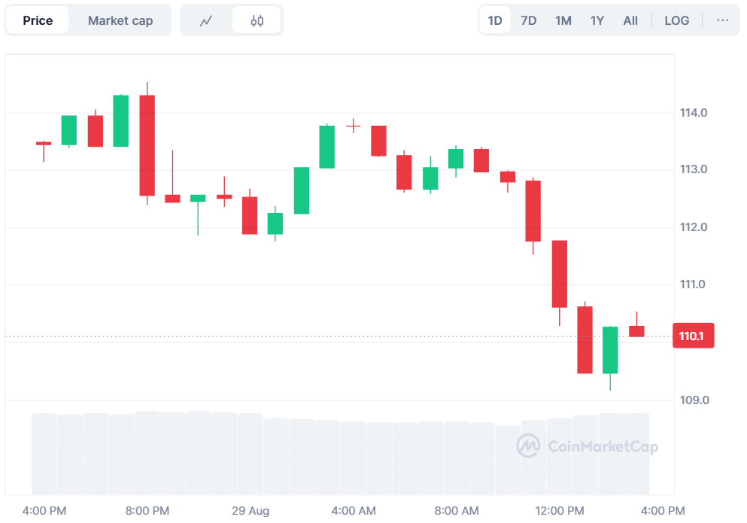Click the CoinMarketCap watermark logo

588,446
